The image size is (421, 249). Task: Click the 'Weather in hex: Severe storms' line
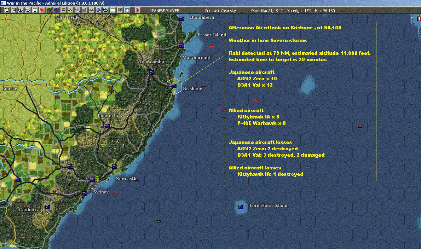coord(268,41)
